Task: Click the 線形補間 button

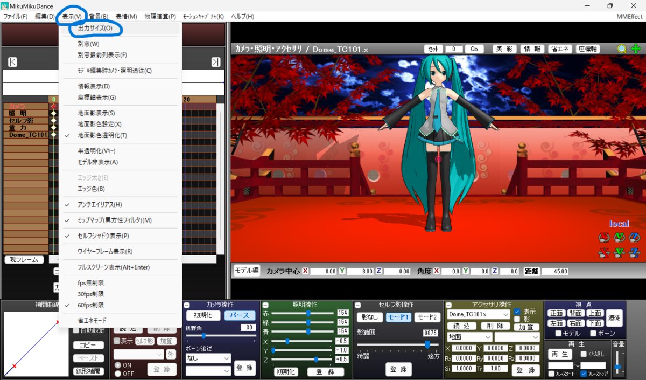Action: (88, 371)
